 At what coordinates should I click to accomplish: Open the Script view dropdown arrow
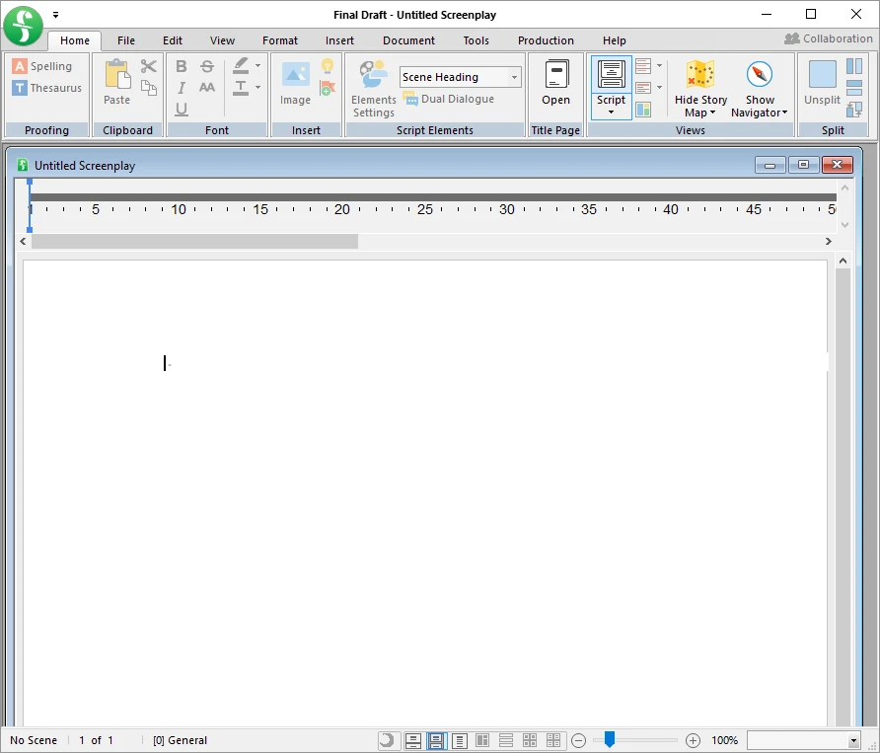(x=611, y=113)
